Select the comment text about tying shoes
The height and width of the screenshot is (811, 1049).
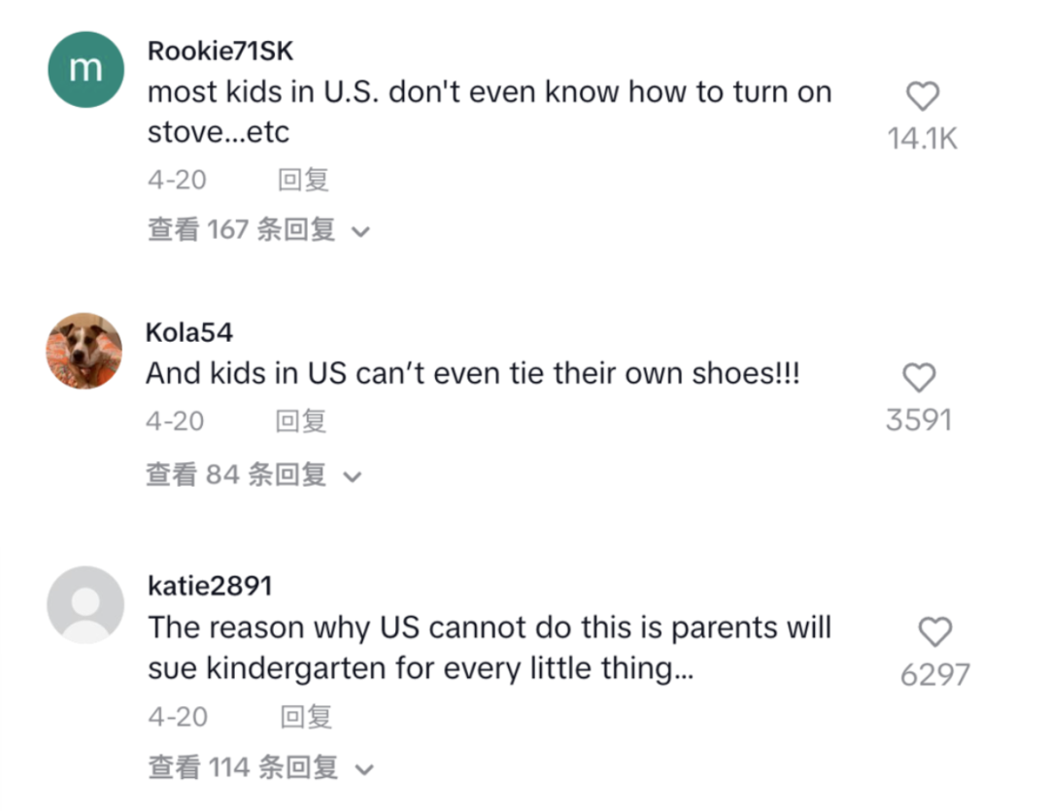click(472, 374)
